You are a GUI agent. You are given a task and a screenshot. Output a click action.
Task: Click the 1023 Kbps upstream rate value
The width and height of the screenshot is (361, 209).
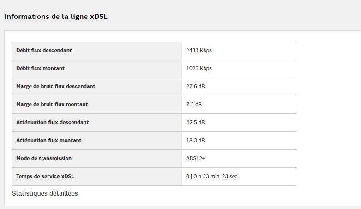[x=199, y=68]
